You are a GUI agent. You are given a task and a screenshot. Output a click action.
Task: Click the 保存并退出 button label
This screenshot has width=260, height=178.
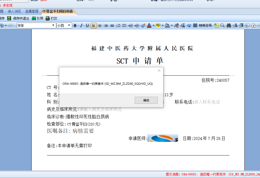tap(21, 18)
